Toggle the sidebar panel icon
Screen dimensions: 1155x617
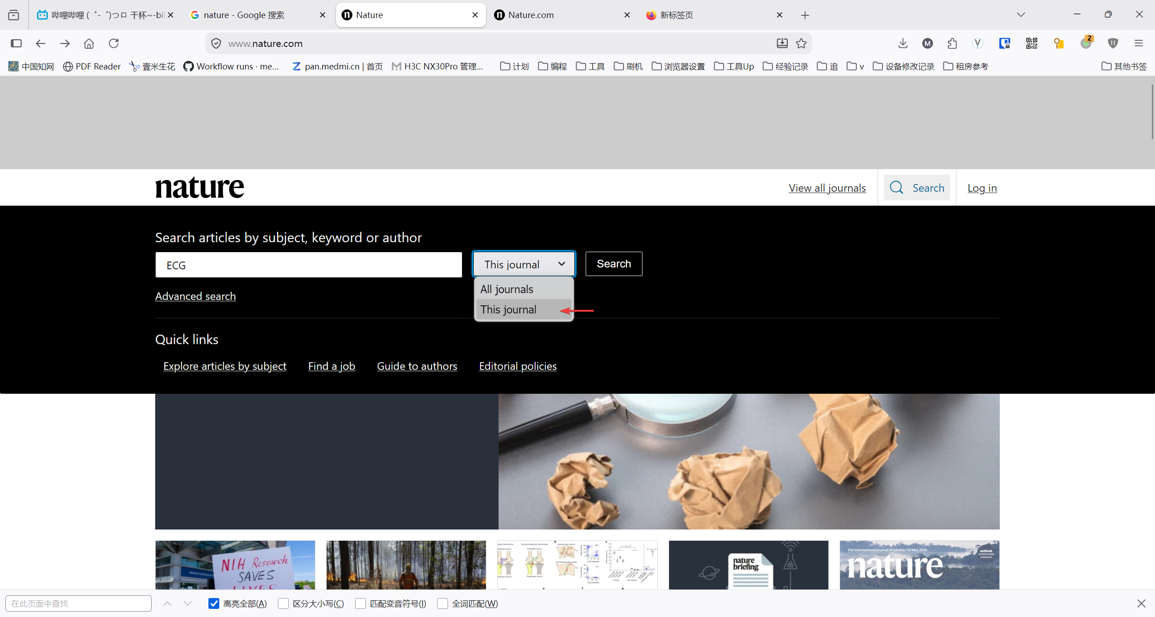click(16, 43)
